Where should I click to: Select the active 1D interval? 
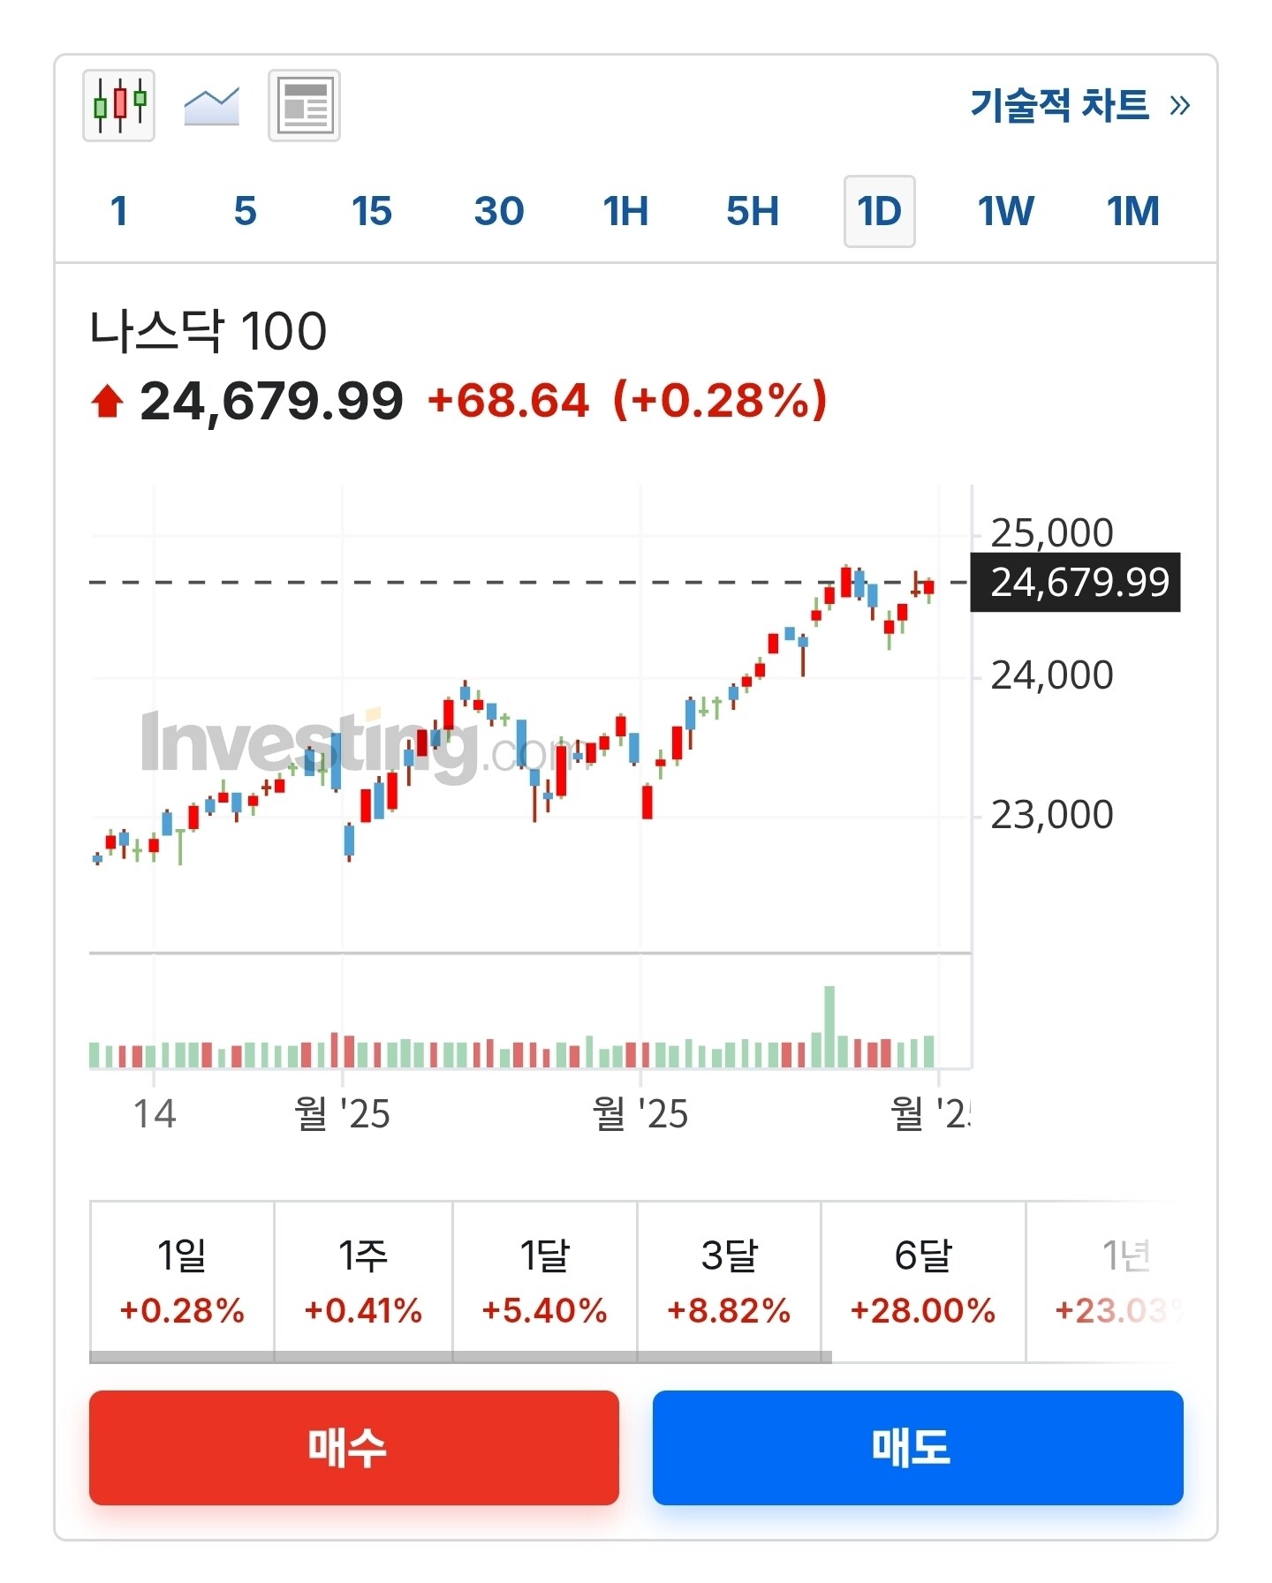879,212
